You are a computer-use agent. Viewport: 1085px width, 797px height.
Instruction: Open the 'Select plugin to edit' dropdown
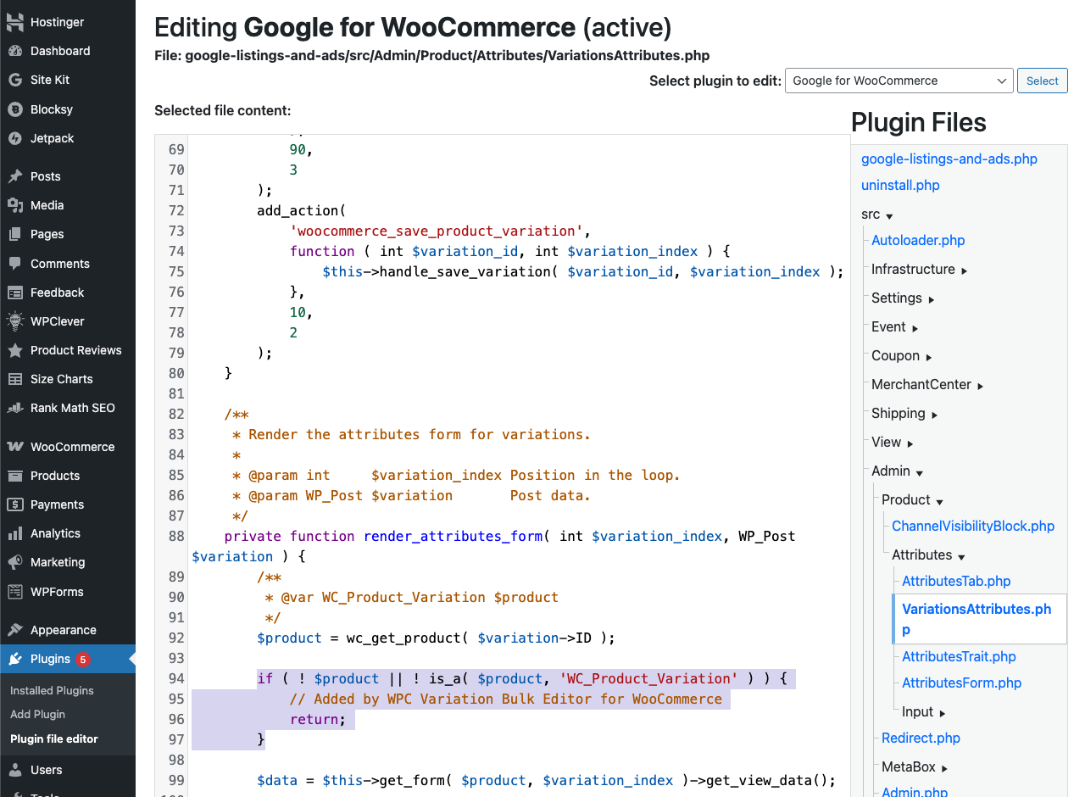(x=899, y=81)
